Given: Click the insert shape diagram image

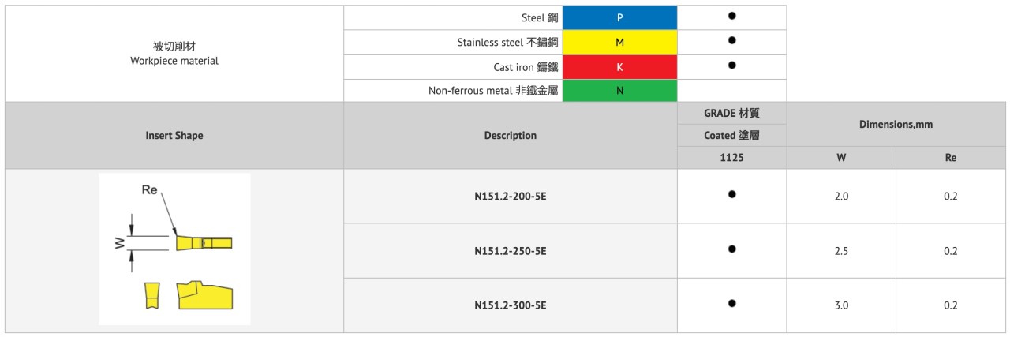Looking at the screenshot, I should point(174,249).
